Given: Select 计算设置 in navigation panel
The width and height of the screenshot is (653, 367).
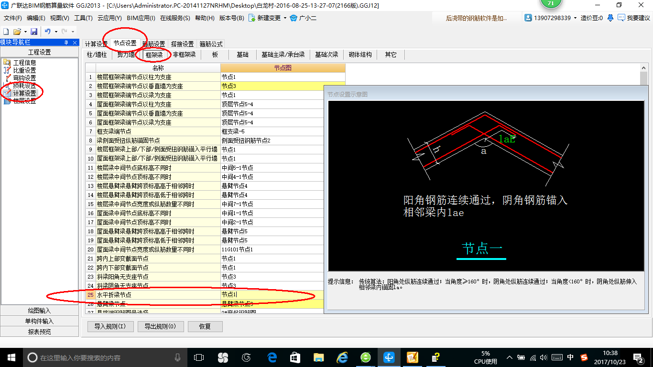Looking at the screenshot, I should click(24, 93).
